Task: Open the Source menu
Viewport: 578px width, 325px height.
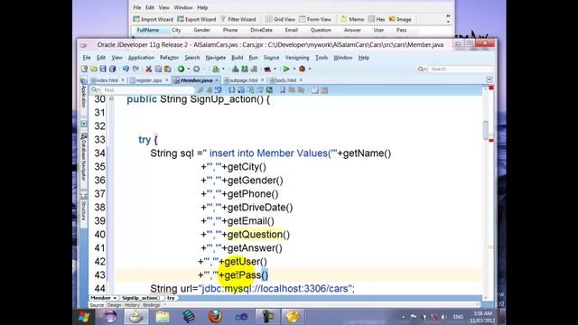Action: coord(271,58)
